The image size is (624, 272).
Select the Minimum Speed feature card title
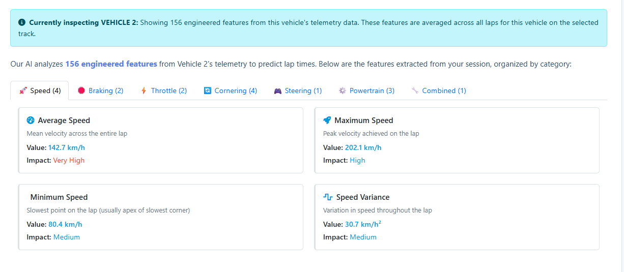click(59, 197)
